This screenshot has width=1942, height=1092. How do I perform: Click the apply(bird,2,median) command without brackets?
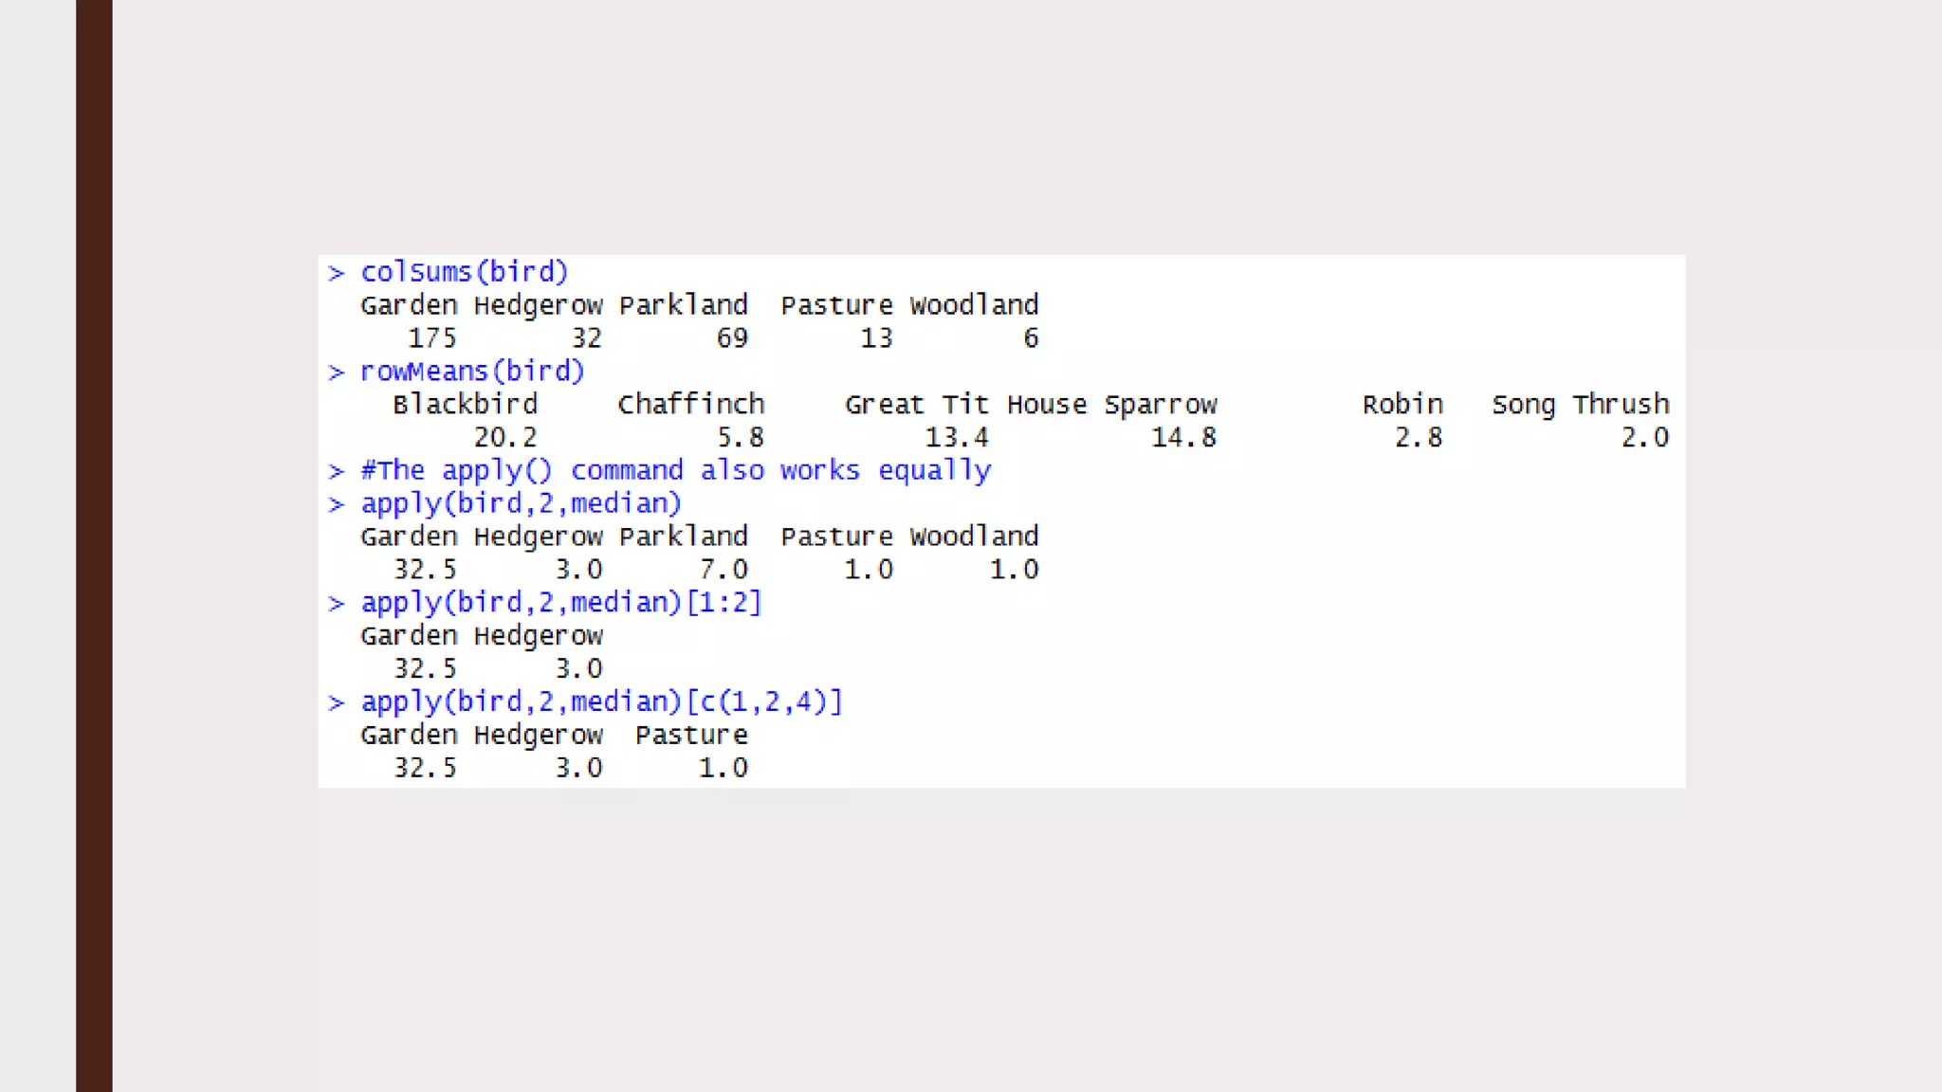(521, 503)
